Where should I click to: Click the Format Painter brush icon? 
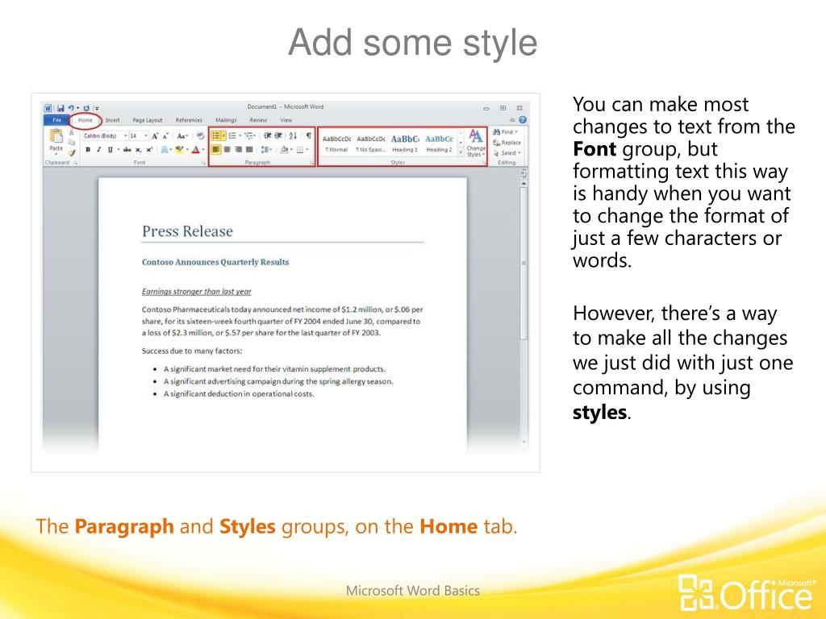coord(72,152)
